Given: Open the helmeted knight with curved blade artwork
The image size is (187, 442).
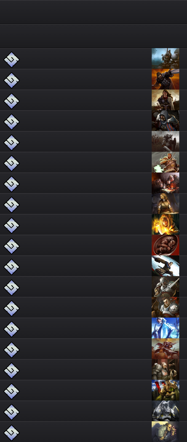Looking at the screenshot, I should point(165,287).
